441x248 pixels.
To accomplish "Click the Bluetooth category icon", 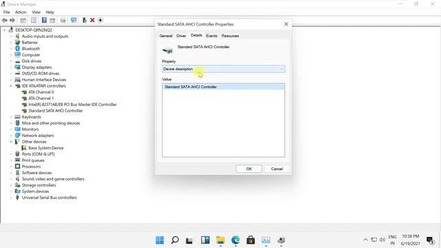I will [x=17, y=49].
